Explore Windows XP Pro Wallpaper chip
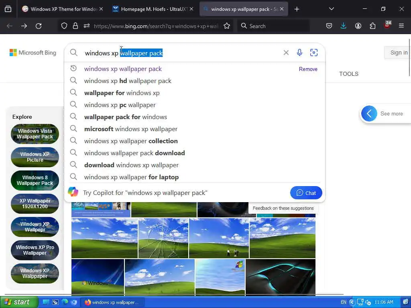The width and height of the screenshot is (411, 308). coord(35,250)
